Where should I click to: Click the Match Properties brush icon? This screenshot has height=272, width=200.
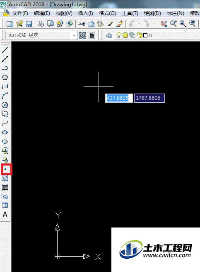click(x=110, y=24)
